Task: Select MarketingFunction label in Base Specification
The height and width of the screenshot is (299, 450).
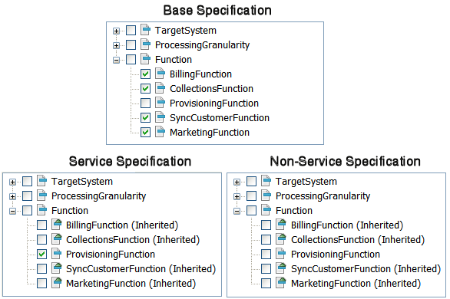Action: 210,133
